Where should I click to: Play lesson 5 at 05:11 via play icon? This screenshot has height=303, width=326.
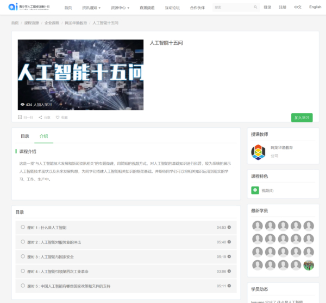[x=229, y=286]
